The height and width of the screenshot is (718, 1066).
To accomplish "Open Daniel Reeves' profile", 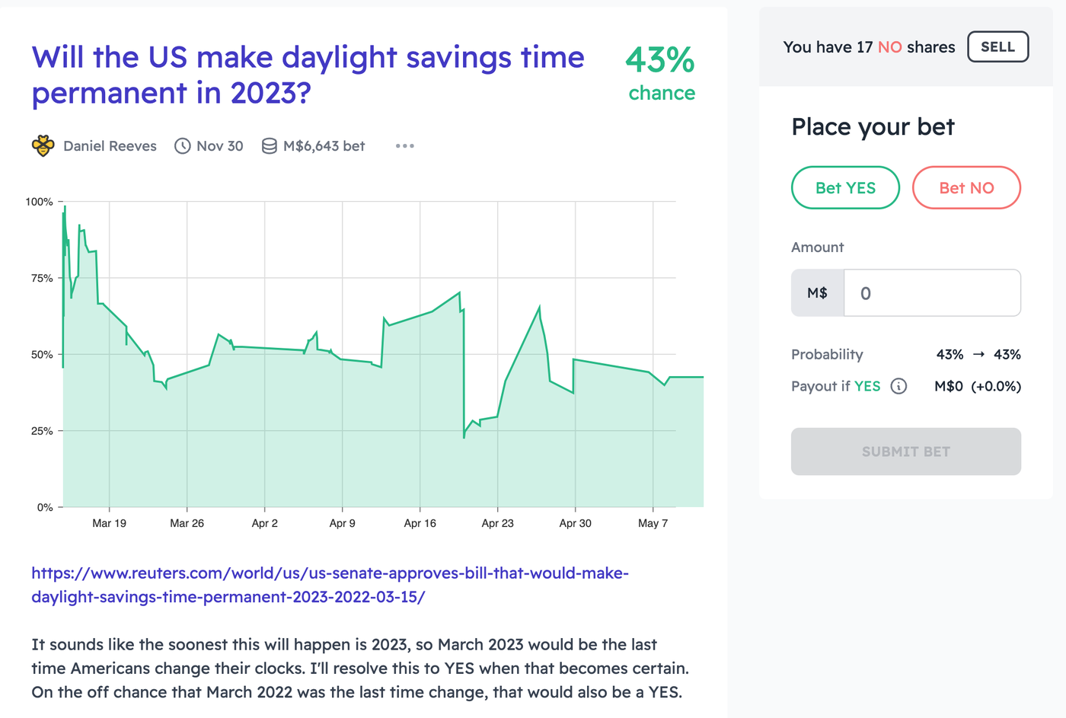I will [110, 145].
